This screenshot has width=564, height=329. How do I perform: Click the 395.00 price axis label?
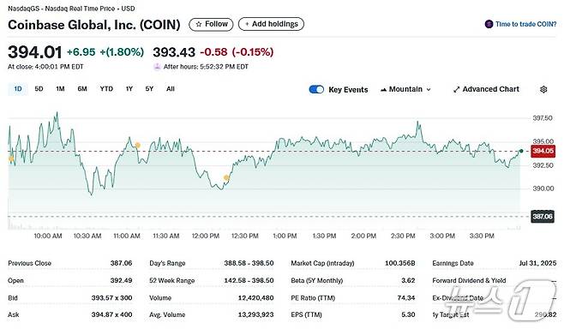[x=543, y=141]
